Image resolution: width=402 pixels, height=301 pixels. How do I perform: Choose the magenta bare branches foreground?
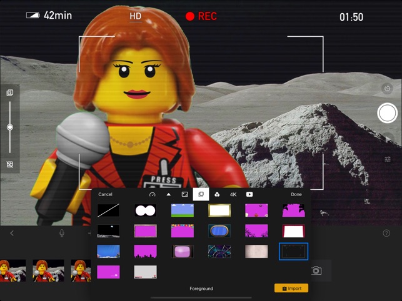tap(256, 231)
